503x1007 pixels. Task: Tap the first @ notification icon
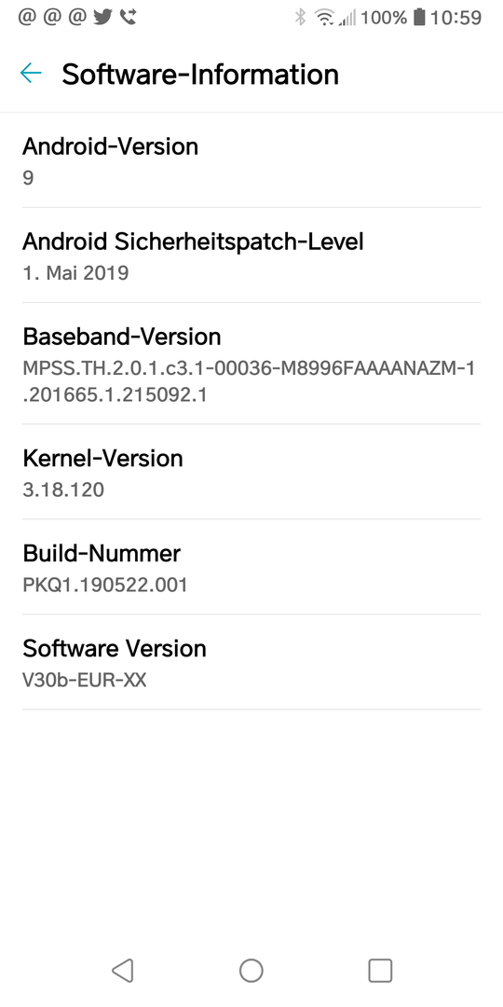(x=27, y=18)
